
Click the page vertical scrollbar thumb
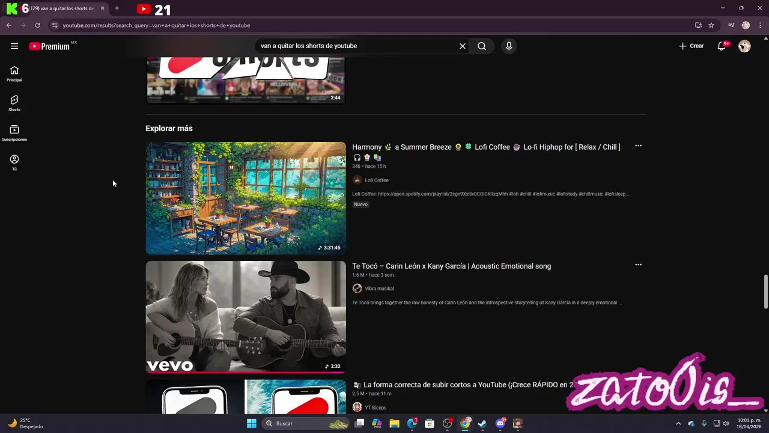click(765, 292)
